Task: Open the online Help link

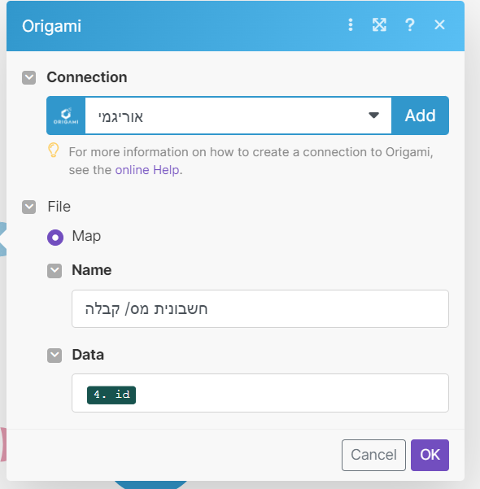Action: click(x=147, y=170)
